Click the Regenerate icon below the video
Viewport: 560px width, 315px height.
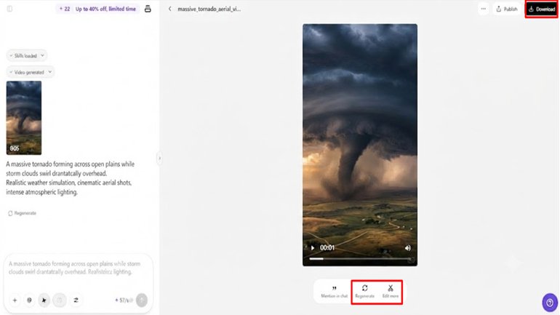tap(364, 292)
